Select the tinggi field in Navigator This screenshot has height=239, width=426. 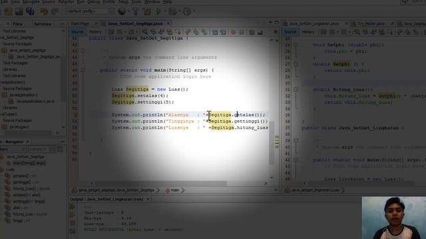pos(18,220)
